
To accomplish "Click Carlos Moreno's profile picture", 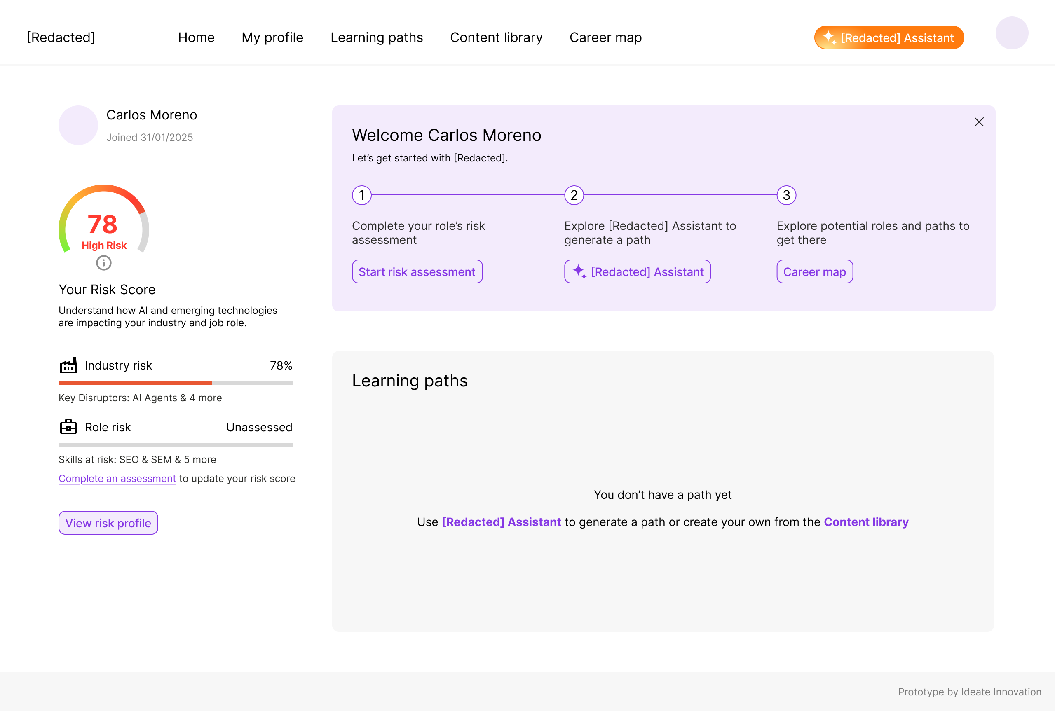I will click(78, 125).
